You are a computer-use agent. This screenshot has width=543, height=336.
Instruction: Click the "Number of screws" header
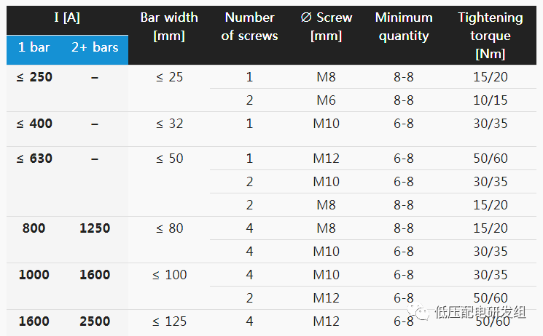click(x=249, y=26)
